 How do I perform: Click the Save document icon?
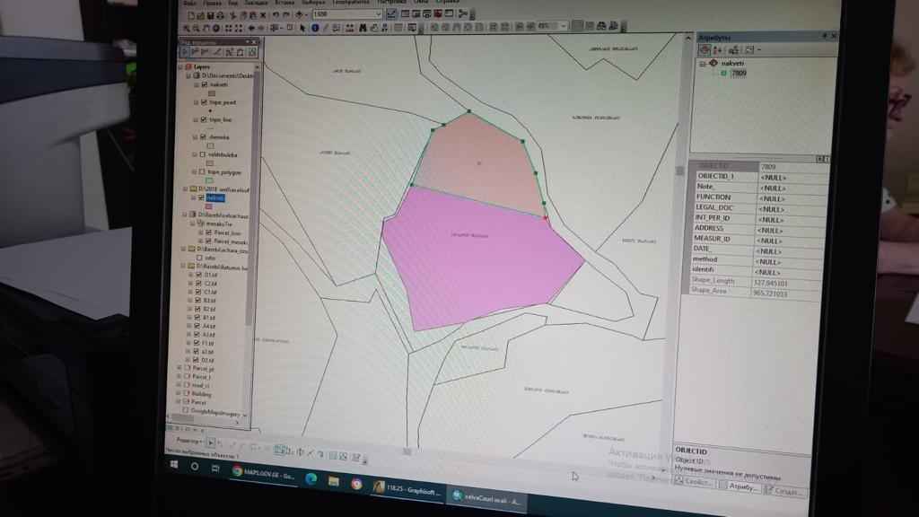[x=210, y=16]
